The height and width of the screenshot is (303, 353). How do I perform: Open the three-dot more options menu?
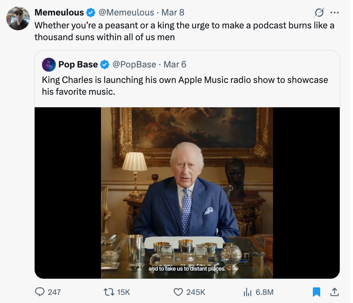coord(335,13)
